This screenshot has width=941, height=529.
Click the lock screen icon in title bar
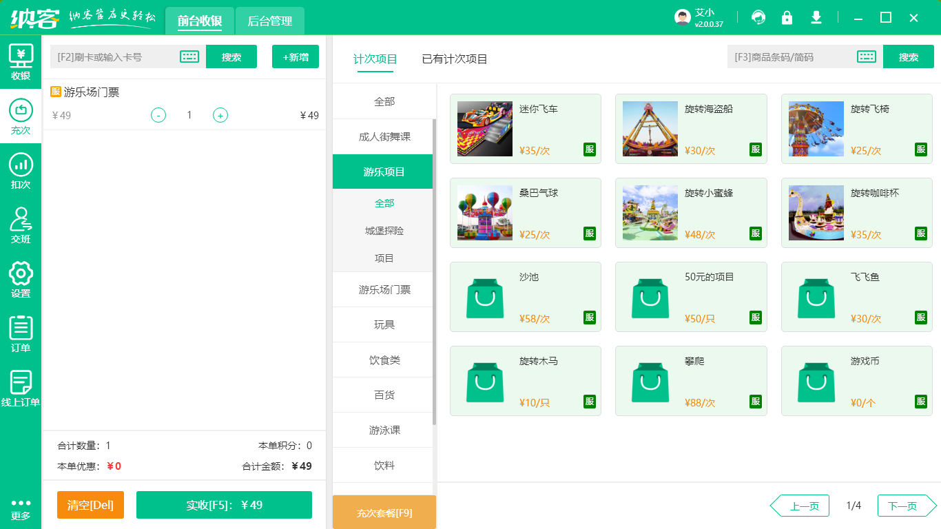(787, 17)
